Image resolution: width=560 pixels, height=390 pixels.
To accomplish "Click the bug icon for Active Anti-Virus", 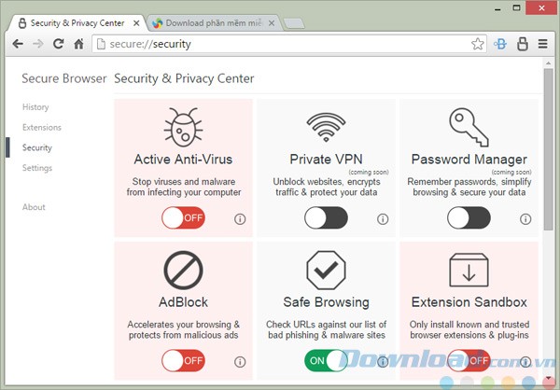I will click(183, 127).
